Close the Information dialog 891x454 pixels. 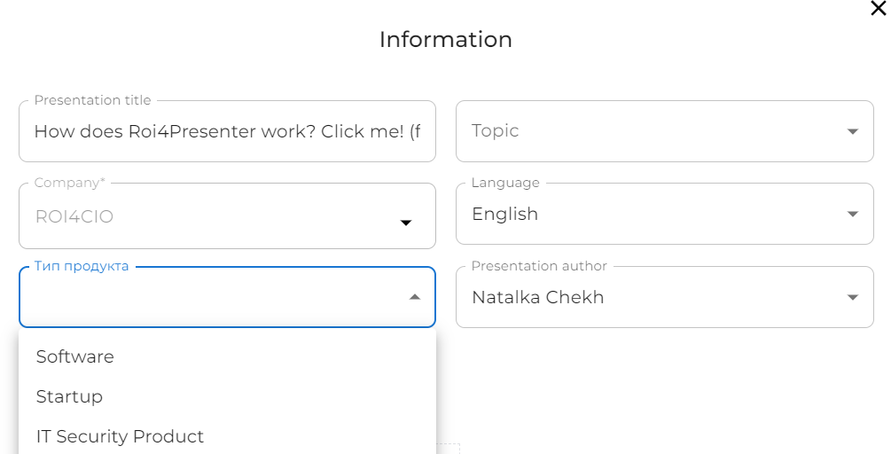pyautogui.click(x=878, y=9)
